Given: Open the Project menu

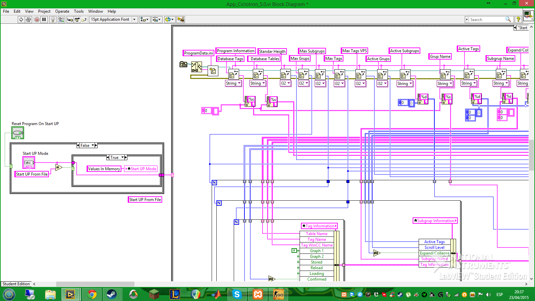Looking at the screenshot, I should pos(44,11).
